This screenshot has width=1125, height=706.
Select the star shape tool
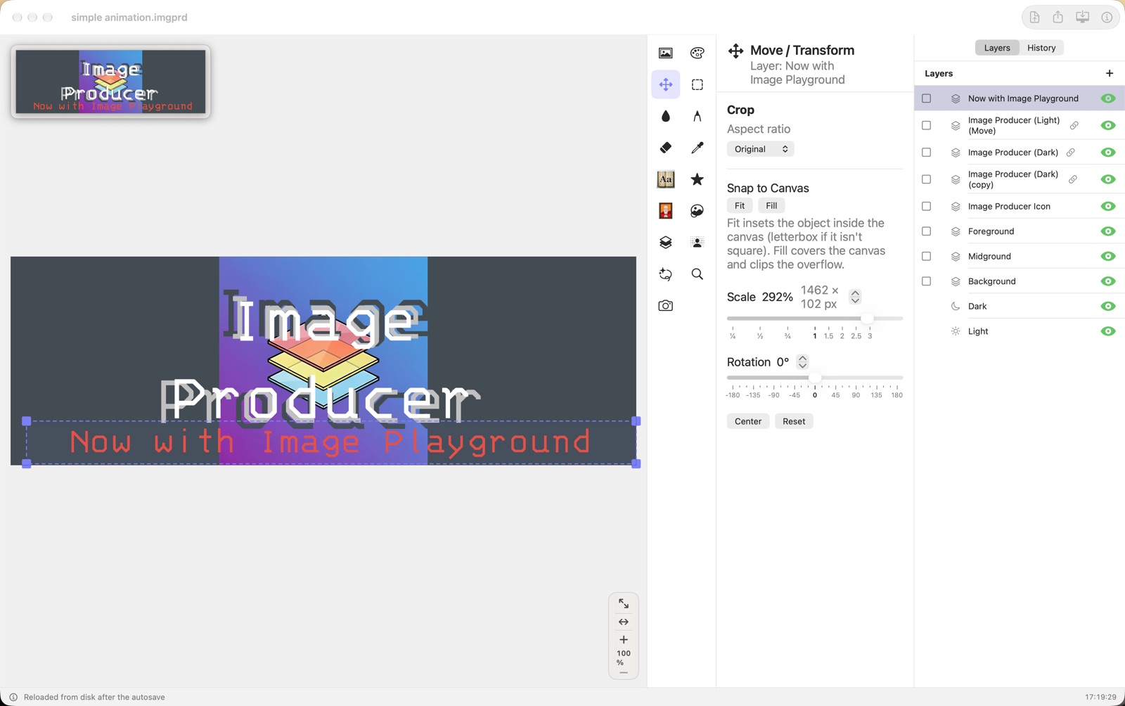697,179
